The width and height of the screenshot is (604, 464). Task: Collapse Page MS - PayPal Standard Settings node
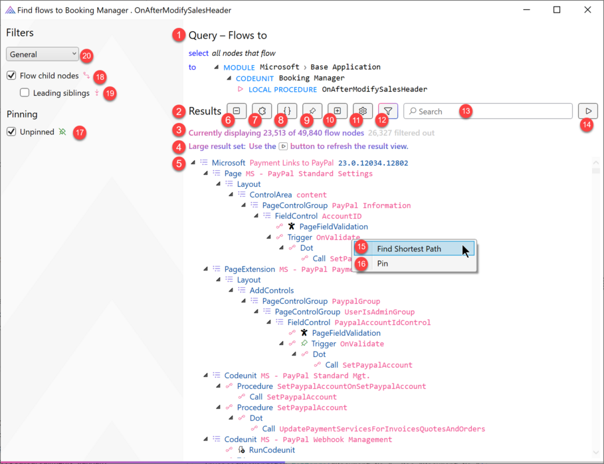point(206,174)
